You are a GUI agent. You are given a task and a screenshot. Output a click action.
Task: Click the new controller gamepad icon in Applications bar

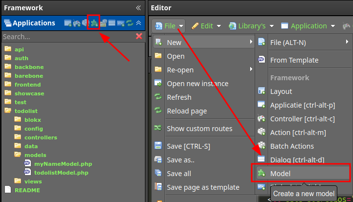coord(77,23)
